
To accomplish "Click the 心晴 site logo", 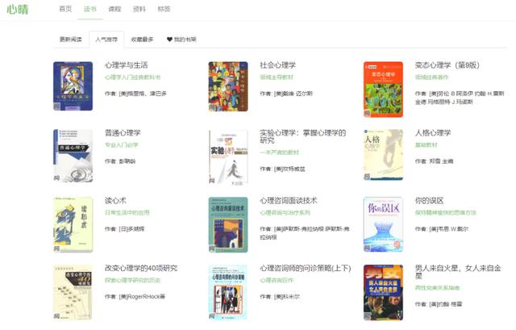I will (x=18, y=9).
